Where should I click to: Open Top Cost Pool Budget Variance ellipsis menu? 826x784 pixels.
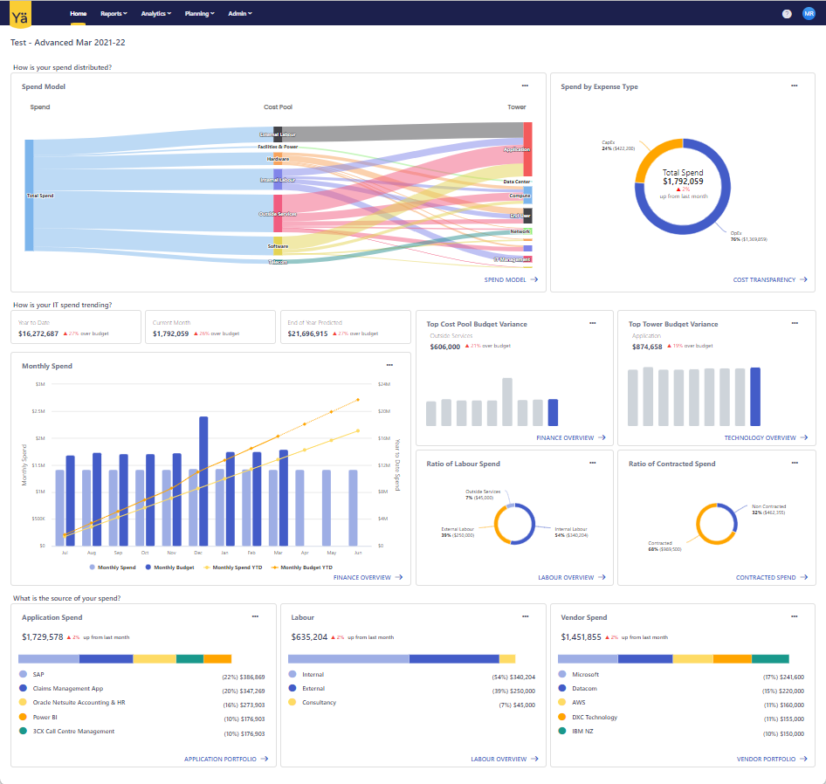[592, 323]
